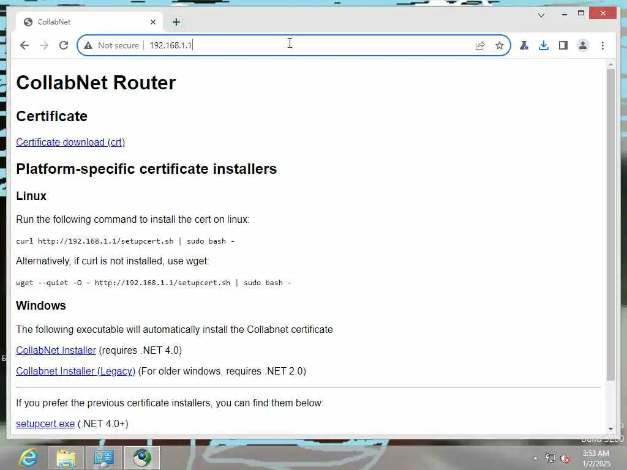Image resolution: width=627 pixels, height=470 pixels.
Task: Close the CollabNet tab
Action: (152, 23)
